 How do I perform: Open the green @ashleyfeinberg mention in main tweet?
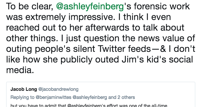tap(90, 7)
